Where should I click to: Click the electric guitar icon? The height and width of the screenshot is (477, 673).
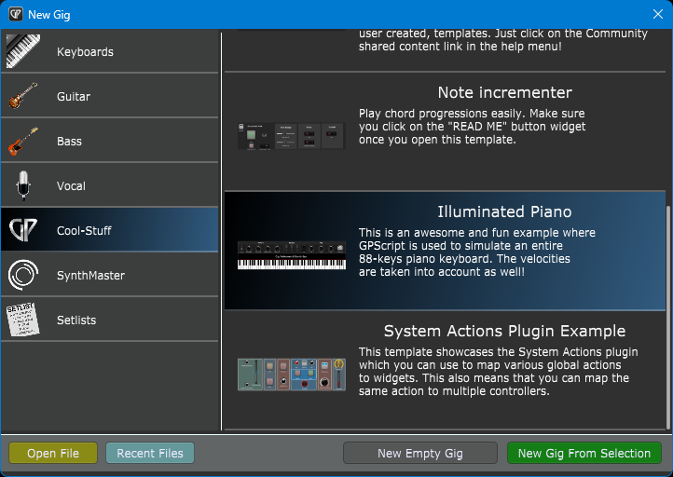click(23, 96)
